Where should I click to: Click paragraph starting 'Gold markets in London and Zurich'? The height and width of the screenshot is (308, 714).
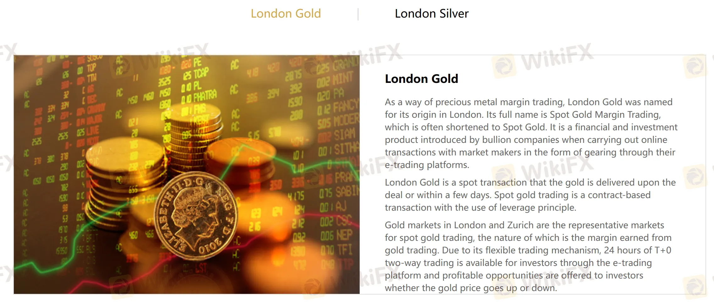click(x=528, y=256)
